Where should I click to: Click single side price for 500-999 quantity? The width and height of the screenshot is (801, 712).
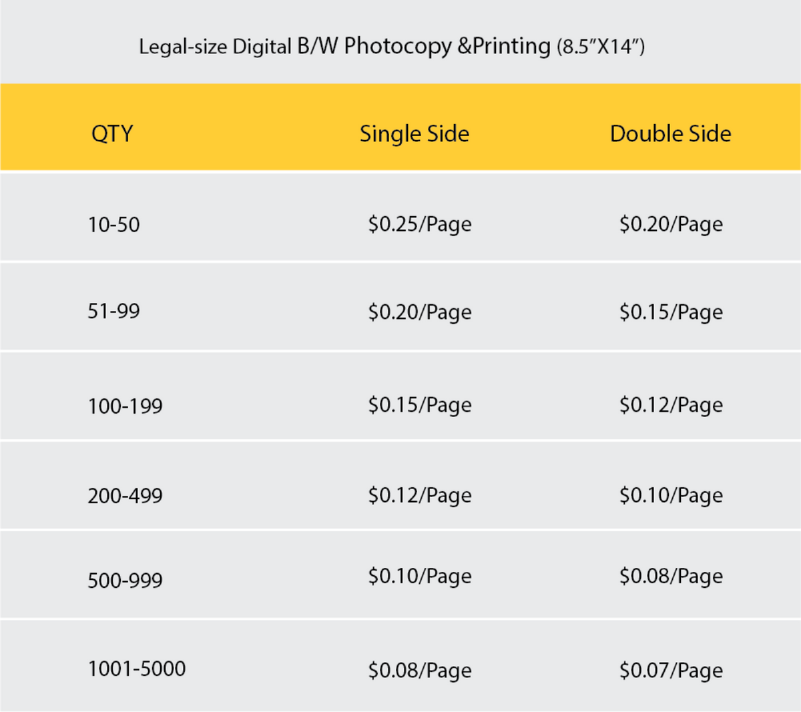[x=420, y=577]
